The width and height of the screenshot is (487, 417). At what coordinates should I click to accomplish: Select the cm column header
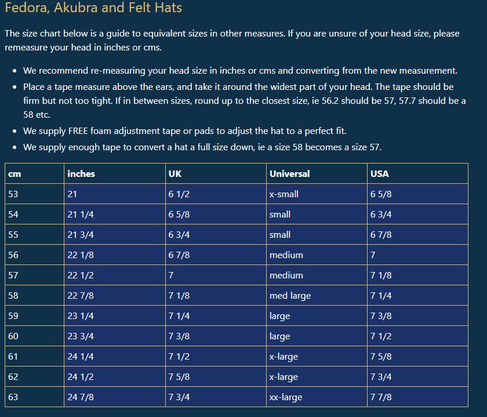click(34, 173)
